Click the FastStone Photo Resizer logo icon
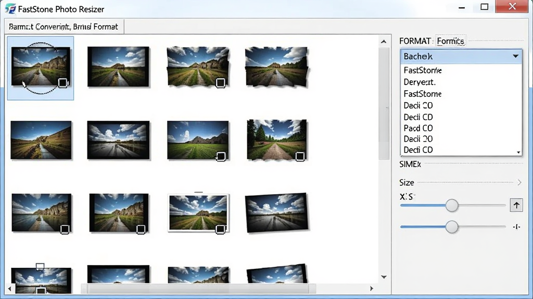This screenshot has width=533, height=299. tap(10, 9)
